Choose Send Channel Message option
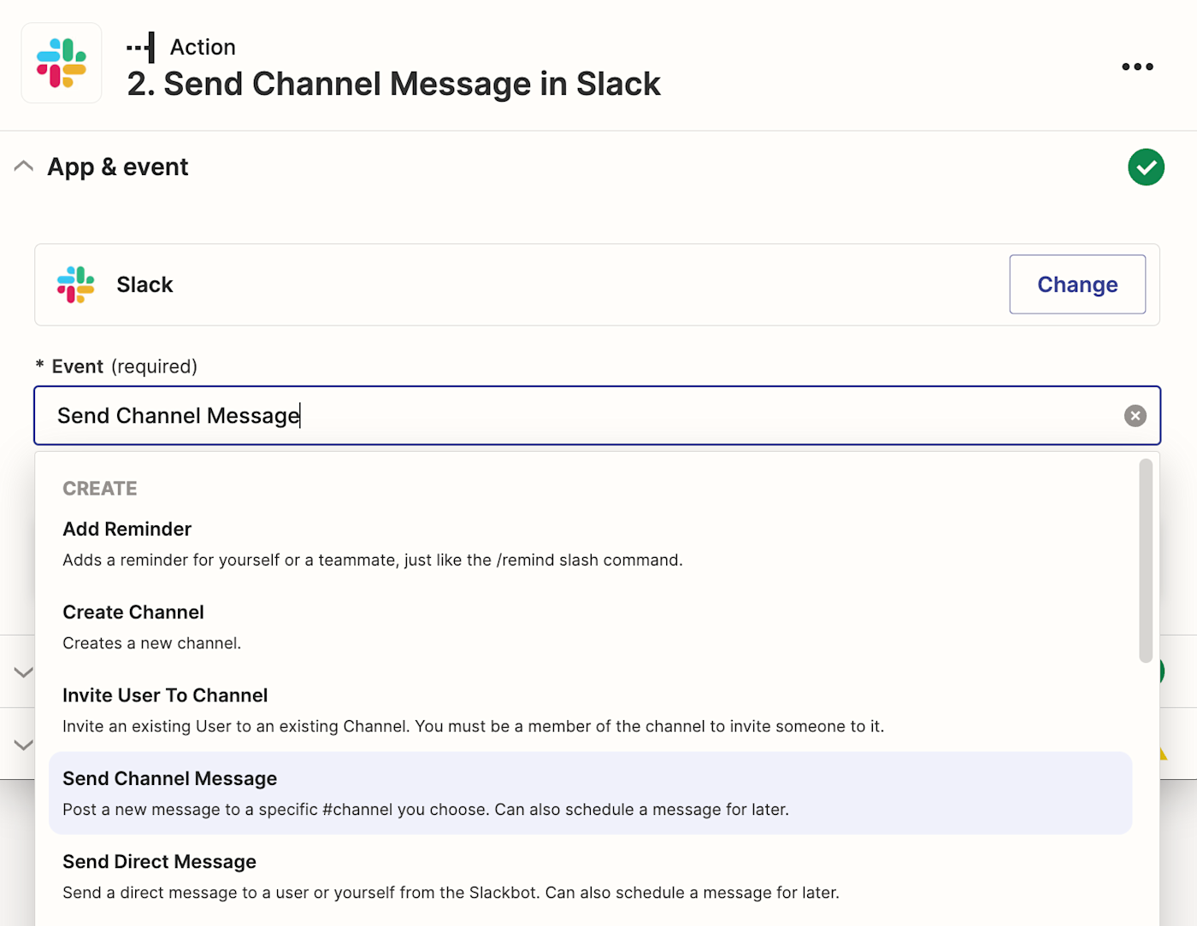The width and height of the screenshot is (1197, 926). (590, 793)
